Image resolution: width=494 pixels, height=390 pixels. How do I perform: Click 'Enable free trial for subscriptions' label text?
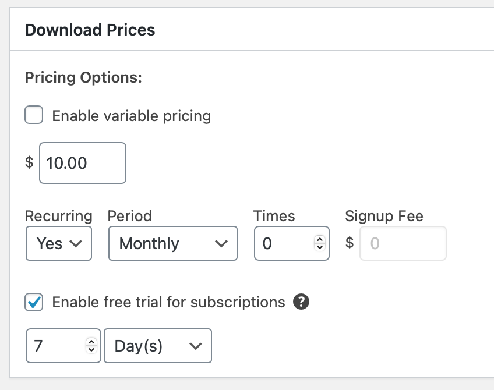point(168,302)
